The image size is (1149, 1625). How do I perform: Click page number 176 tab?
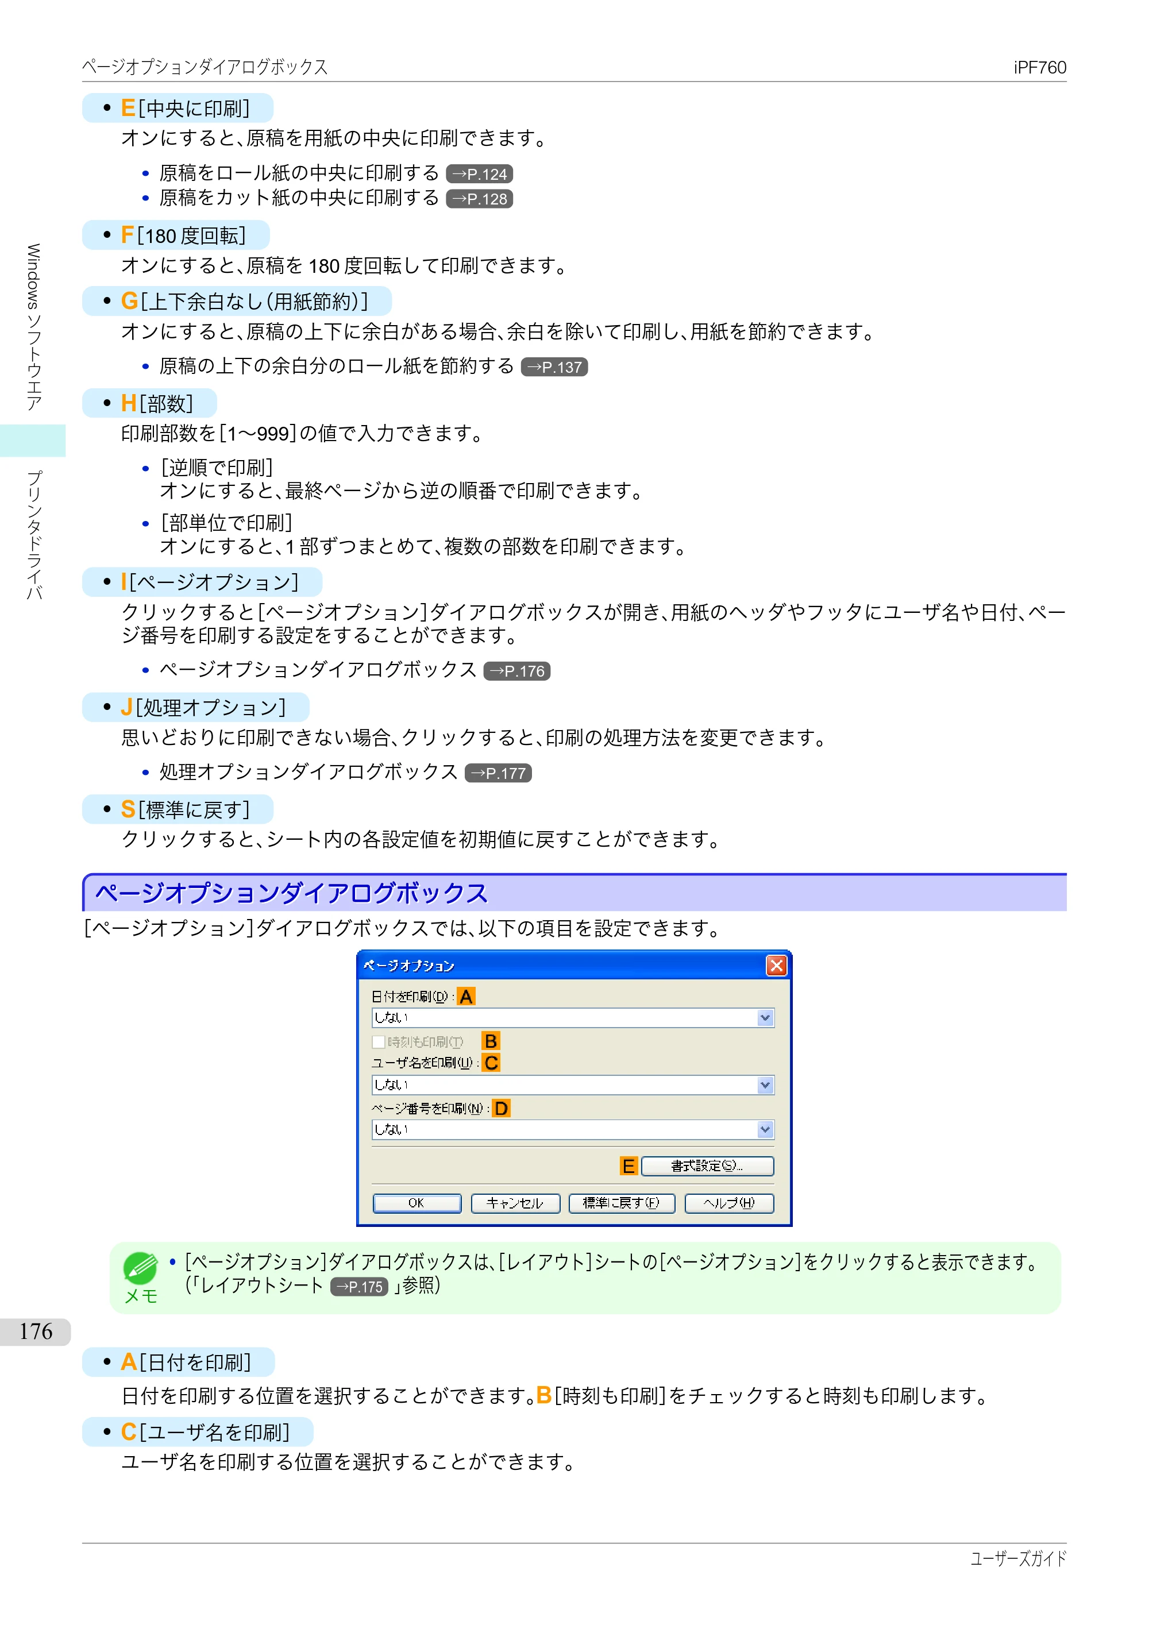[36, 1332]
